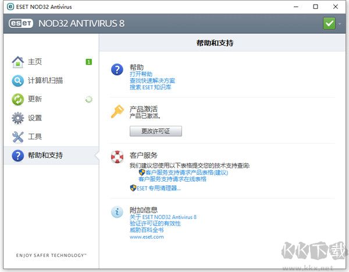Viewport: 349px width, 272px height.
Task: Click 验证许可证的有效性 link
Action: [x=155, y=224]
